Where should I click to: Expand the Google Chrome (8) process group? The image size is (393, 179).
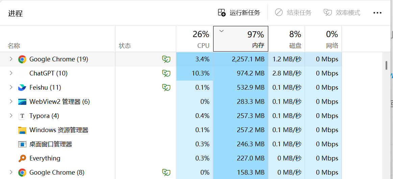click(11, 172)
